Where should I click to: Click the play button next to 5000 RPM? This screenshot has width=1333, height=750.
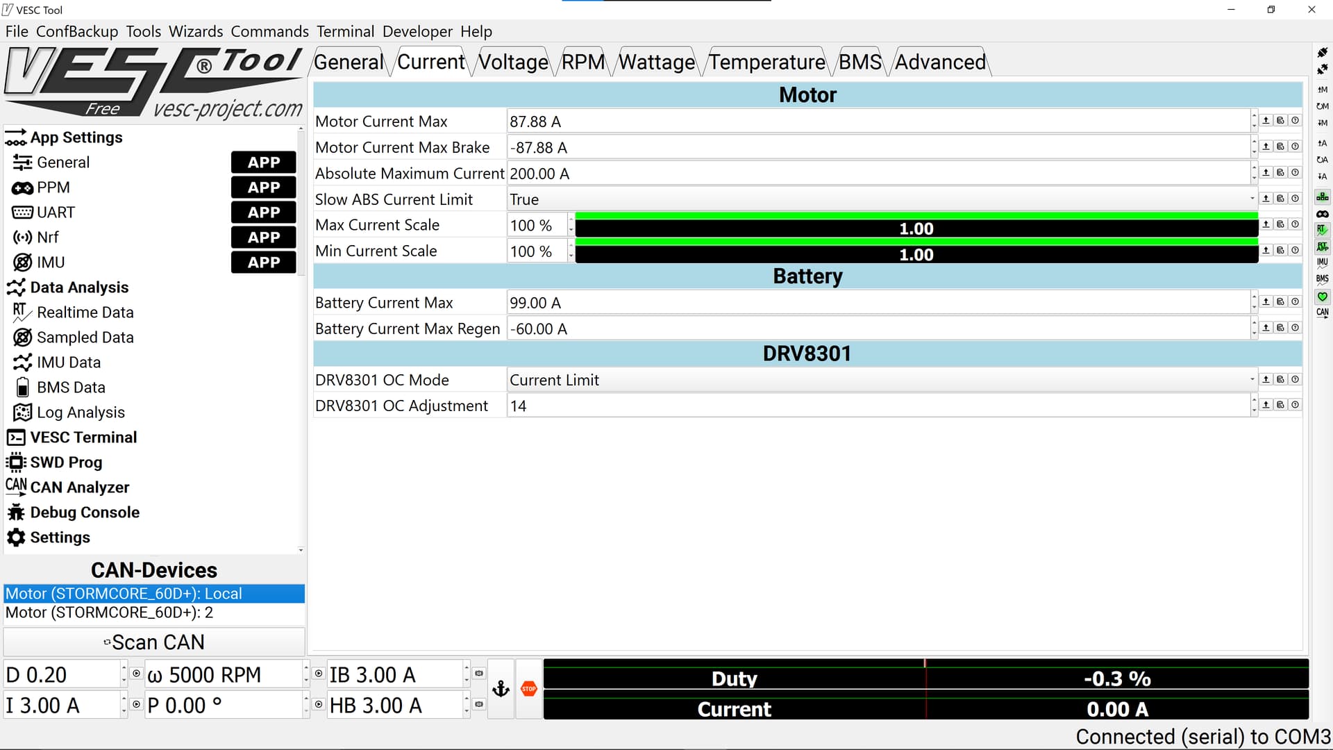(x=318, y=674)
